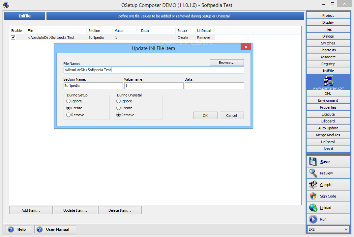The image size is (354, 237).
Task: Select Remove under During Setup
Action: pyautogui.click(x=69, y=115)
